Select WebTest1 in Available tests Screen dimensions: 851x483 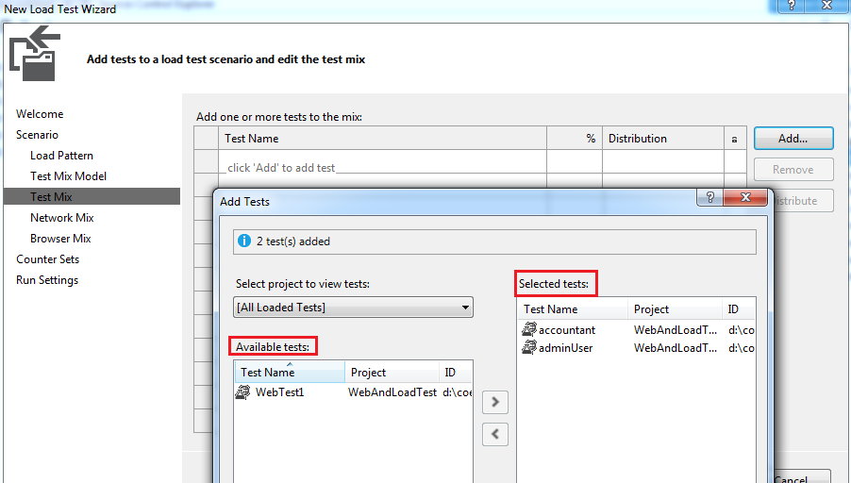coord(353,391)
